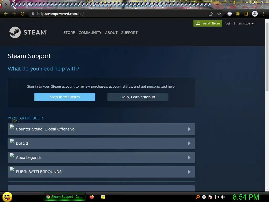Click the browser forward arrow
The height and width of the screenshot is (202, 269).
(14, 14)
